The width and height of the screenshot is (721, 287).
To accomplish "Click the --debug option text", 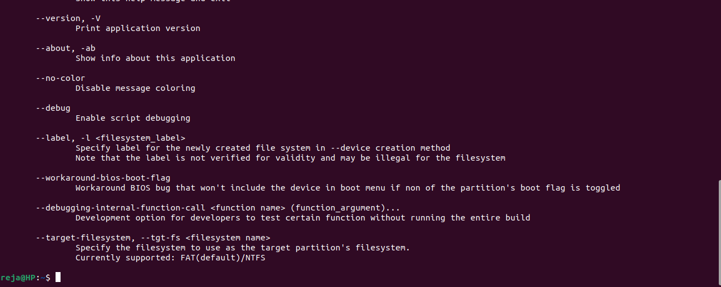I will (x=53, y=108).
